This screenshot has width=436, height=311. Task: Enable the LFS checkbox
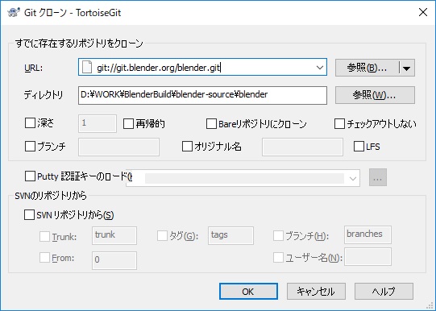(359, 146)
